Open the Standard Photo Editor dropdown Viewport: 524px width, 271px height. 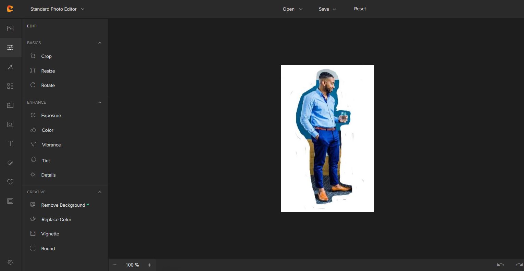(57, 9)
